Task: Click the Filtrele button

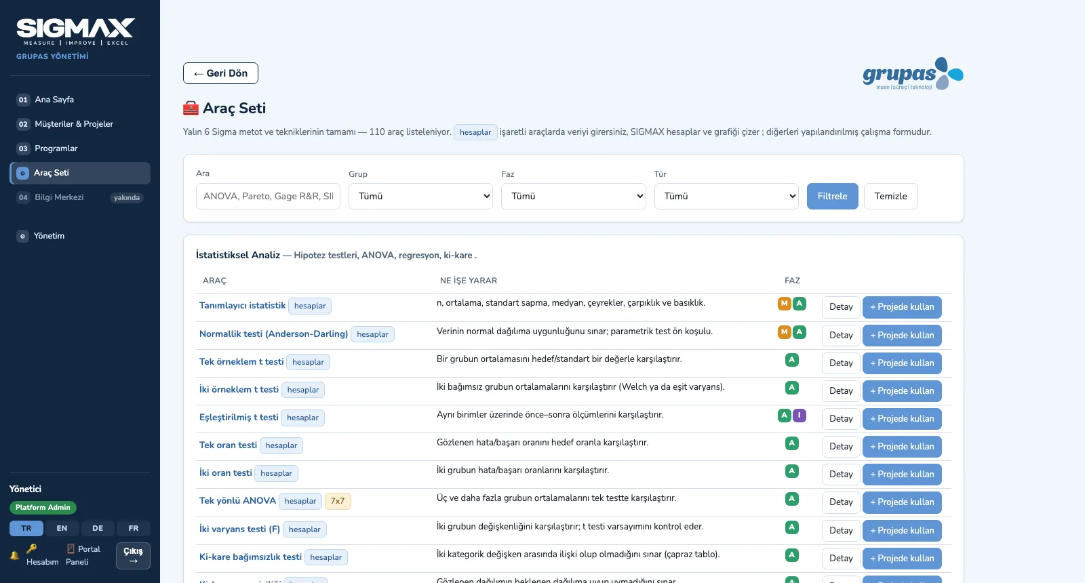Action: [833, 197]
